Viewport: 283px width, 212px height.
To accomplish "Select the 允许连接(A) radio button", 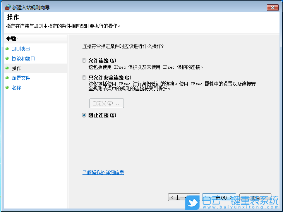I will tap(84, 60).
